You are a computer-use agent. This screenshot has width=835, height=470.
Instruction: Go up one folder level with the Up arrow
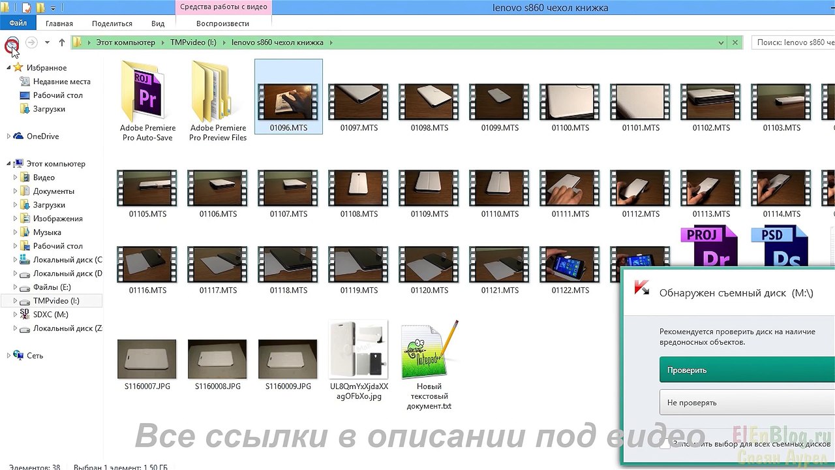[x=62, y=43]
